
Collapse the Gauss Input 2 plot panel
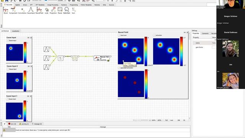click(x=29, y=66)
